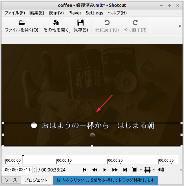Save the project with 保存(S)

(x=81, y=26)
